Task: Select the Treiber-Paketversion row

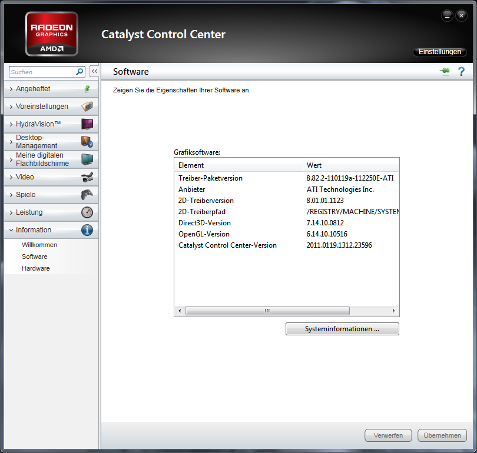Action: click(x=287, y=178)
